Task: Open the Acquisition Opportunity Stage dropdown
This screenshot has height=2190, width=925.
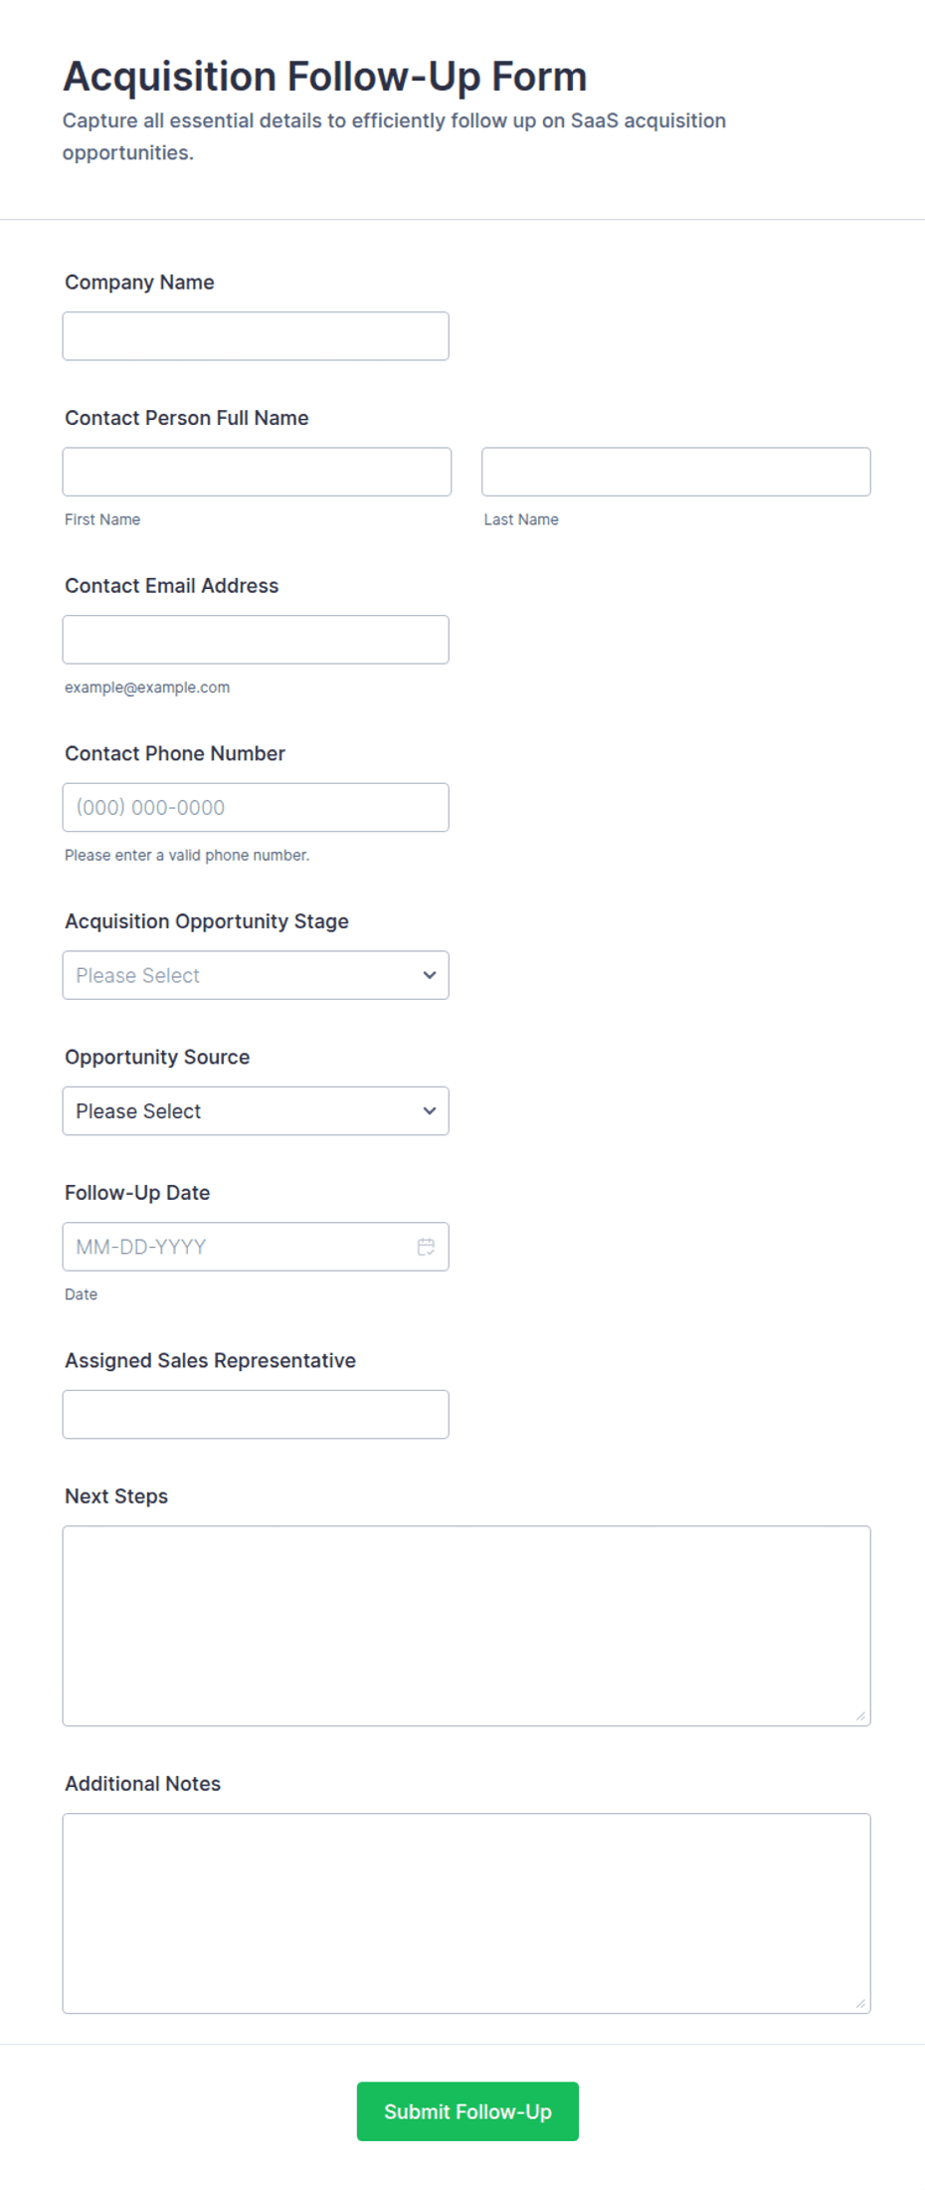Action: (x=256, y=975)
